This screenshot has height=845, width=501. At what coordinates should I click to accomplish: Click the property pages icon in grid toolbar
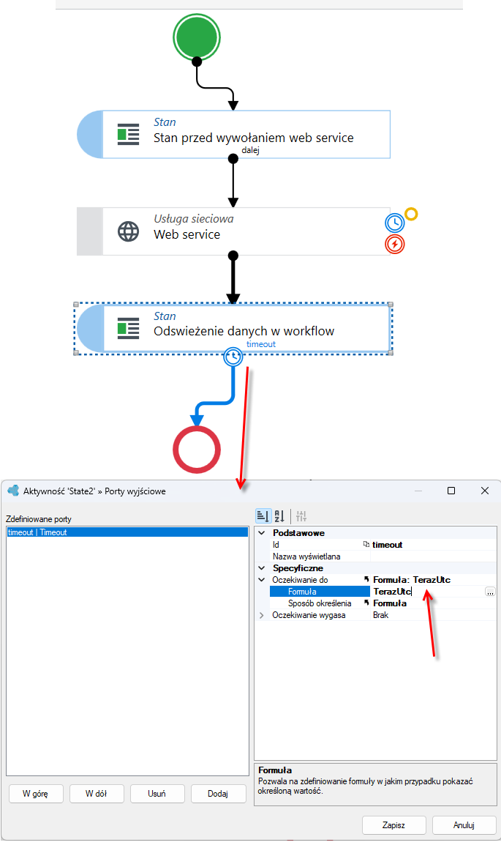pos(301,516)
